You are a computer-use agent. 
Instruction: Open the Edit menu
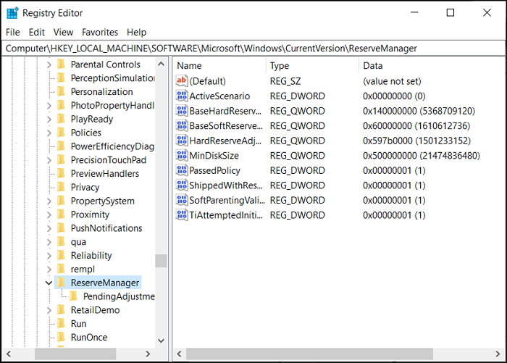[x=37, y=32]
